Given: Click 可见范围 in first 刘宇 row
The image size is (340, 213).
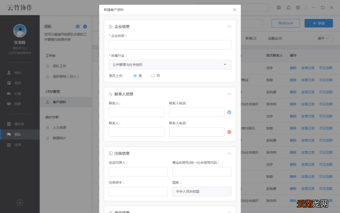Looking at the screenshot, I should (x=325, y=68).
